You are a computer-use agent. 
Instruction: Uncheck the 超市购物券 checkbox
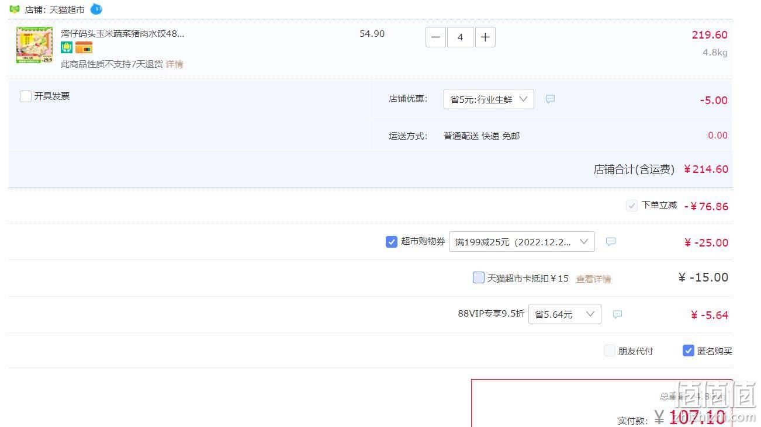click(x=392, y=242)
